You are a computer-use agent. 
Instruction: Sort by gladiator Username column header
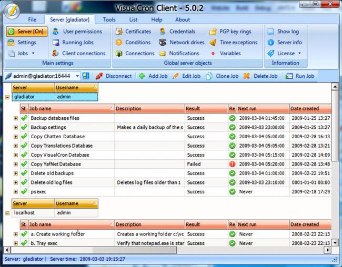point(76,88)
